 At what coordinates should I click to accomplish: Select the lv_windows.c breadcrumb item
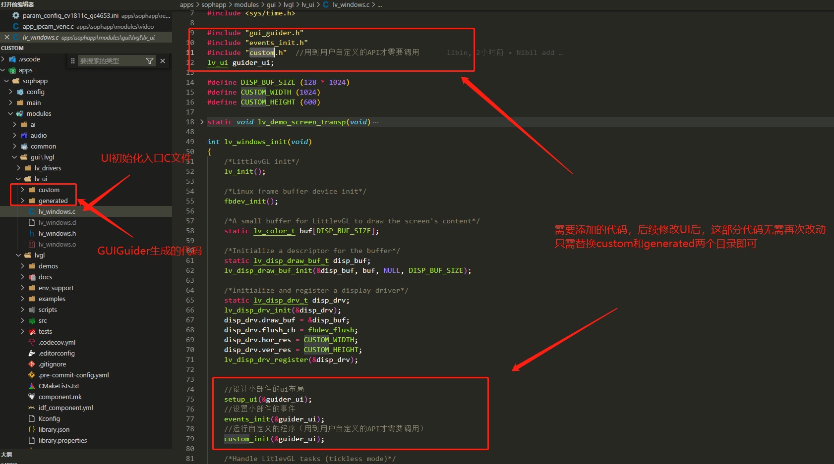[351, 4]
